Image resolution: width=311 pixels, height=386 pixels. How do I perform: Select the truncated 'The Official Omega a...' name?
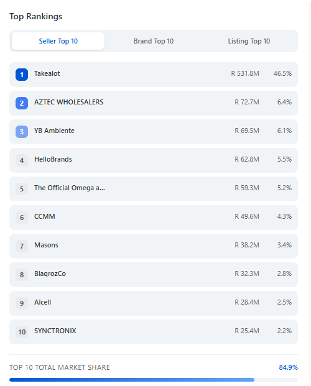[70, 188]
